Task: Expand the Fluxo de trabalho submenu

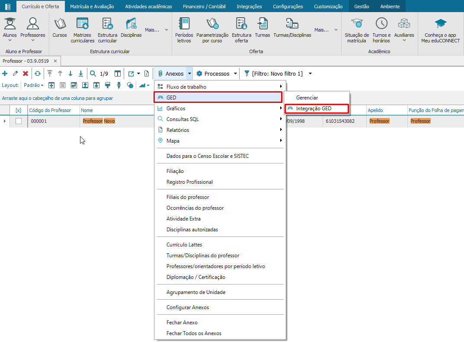Action: (x=219, y=86)
